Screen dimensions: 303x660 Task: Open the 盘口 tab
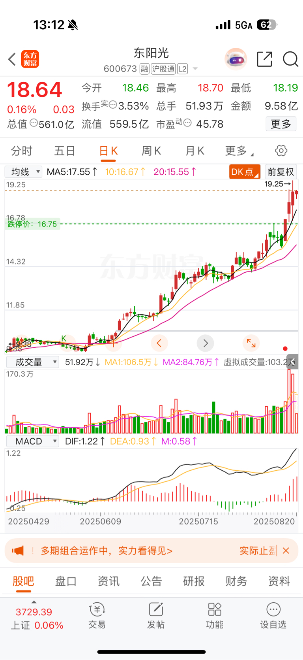coord(66,581)
